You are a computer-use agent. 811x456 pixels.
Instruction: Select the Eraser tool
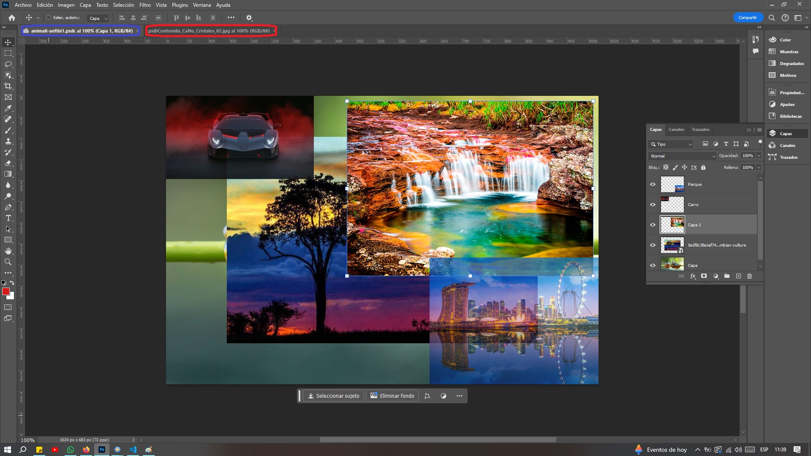point(8,163)
